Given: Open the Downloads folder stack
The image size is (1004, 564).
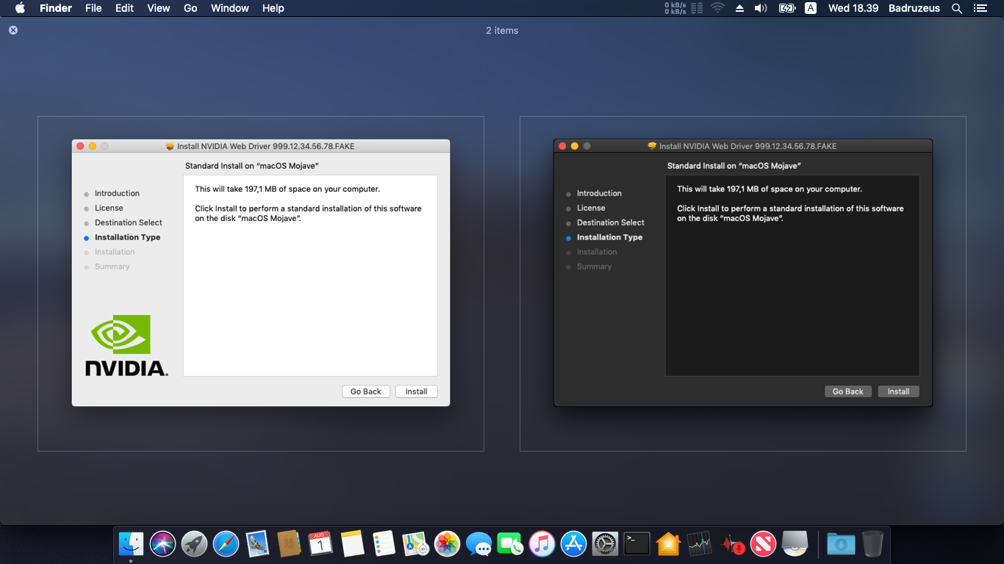Looking at the screenshot, I should tap(841, 544).
